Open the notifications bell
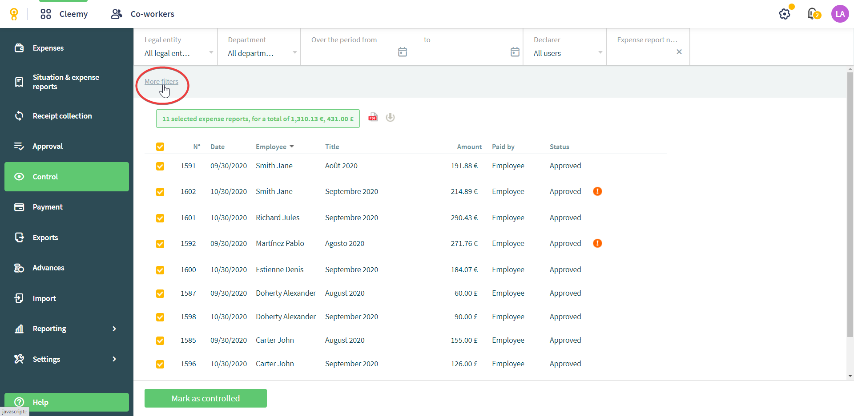The image size is (854, 416). 812,14
